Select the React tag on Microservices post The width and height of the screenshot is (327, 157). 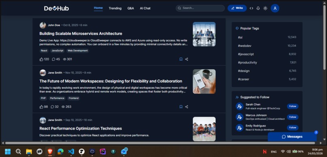(x=44, y=51)
